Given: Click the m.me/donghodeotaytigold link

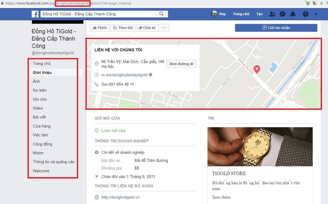Looking at the screenshot, I should (x=124, y=75).
